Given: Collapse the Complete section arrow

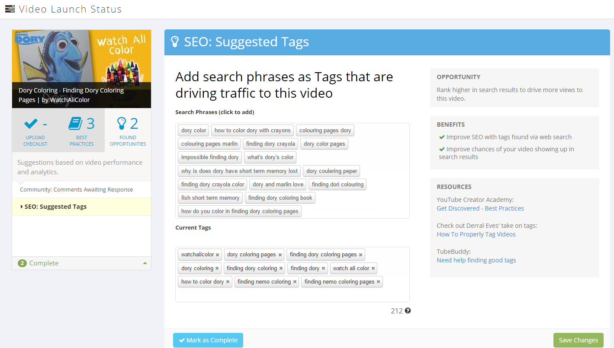Looking at the screenshot, I should (145, 263).
